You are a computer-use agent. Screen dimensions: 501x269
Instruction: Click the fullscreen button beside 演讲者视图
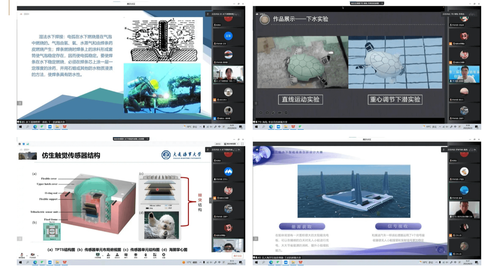(242, 144)
